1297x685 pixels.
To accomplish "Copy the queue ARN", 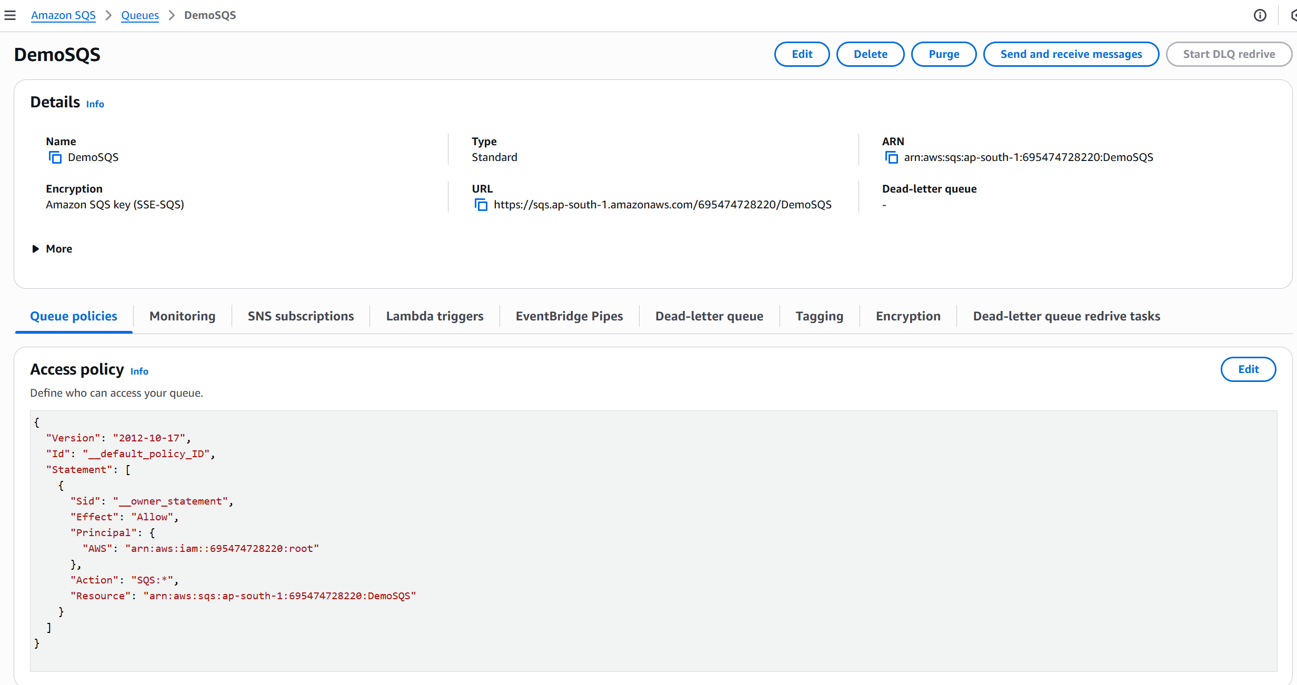I will click(x=891, y=157).
